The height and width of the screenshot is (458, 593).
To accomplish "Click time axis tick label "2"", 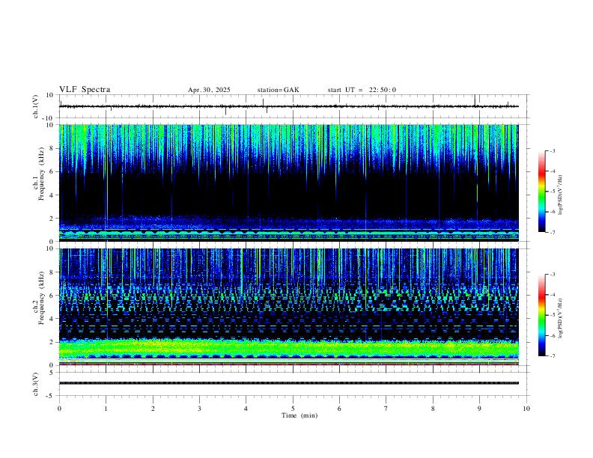I will click(x=153, y=409).
